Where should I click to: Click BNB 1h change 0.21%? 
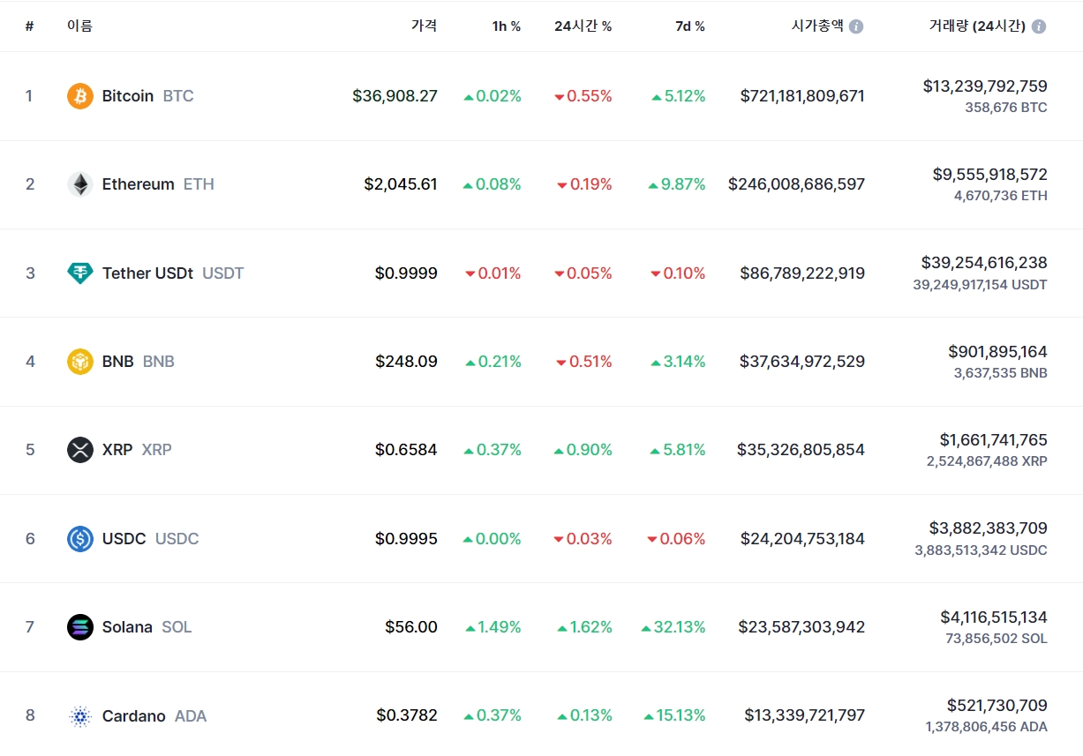pos(493,362)
